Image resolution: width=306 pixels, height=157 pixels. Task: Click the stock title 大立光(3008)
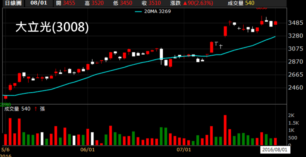52,27
